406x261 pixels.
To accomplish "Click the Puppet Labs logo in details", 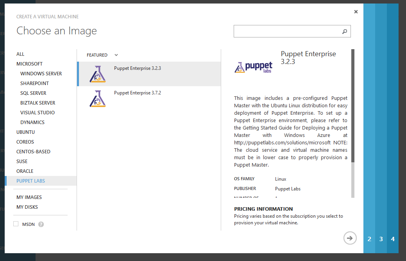I will (x=254, y=67).
